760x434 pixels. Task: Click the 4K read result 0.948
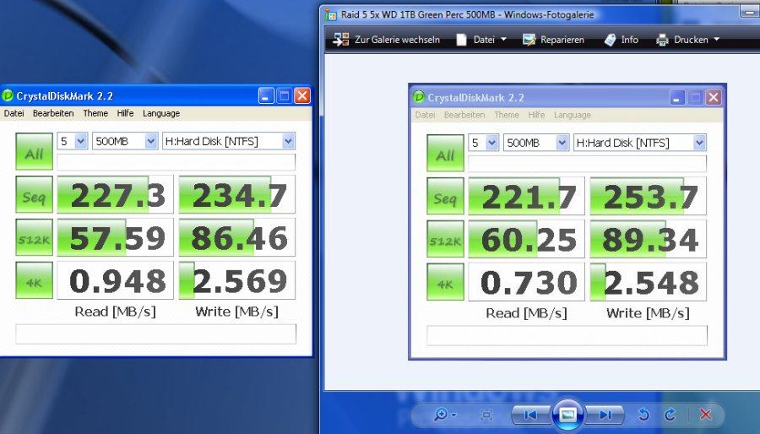115,280
